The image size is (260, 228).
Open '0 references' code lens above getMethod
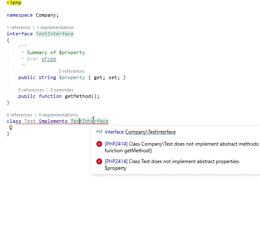click(31, 90)
